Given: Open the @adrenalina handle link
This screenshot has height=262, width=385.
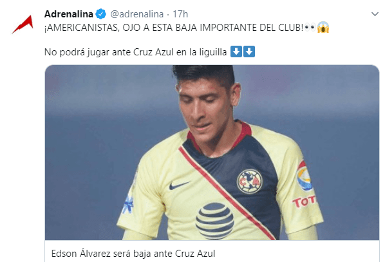Looking at the screenshot, I should click(137, 14).
